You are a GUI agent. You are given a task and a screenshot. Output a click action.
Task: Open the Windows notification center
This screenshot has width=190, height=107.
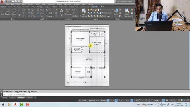(186, 104)
